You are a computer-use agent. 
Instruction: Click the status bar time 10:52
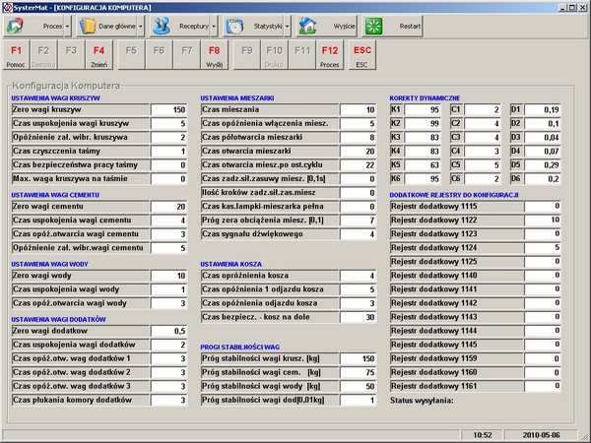[483, 435]
